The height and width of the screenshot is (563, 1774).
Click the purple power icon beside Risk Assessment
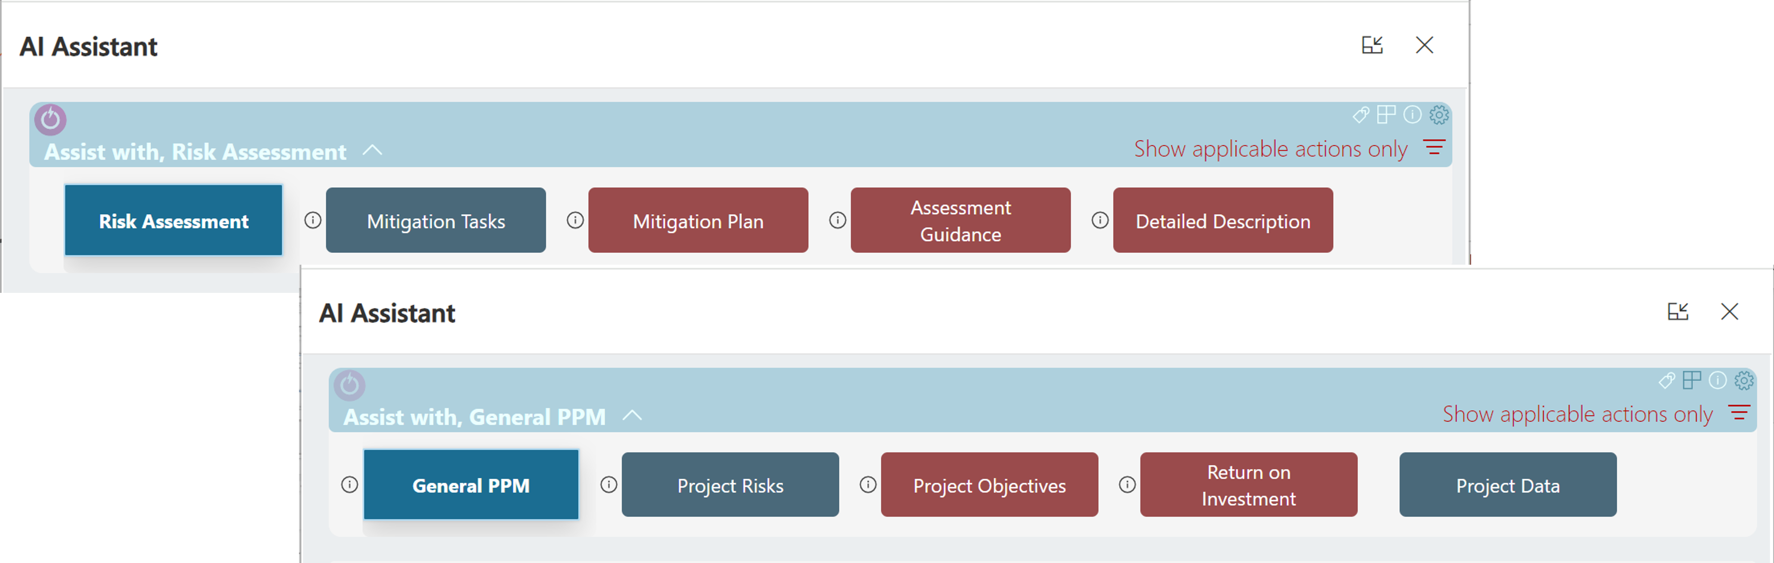click(x=50, y=120)
